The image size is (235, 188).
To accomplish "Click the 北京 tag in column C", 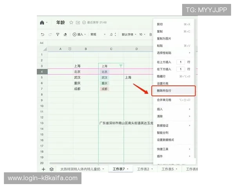I will pyautogui.click(x=105, y=72).
